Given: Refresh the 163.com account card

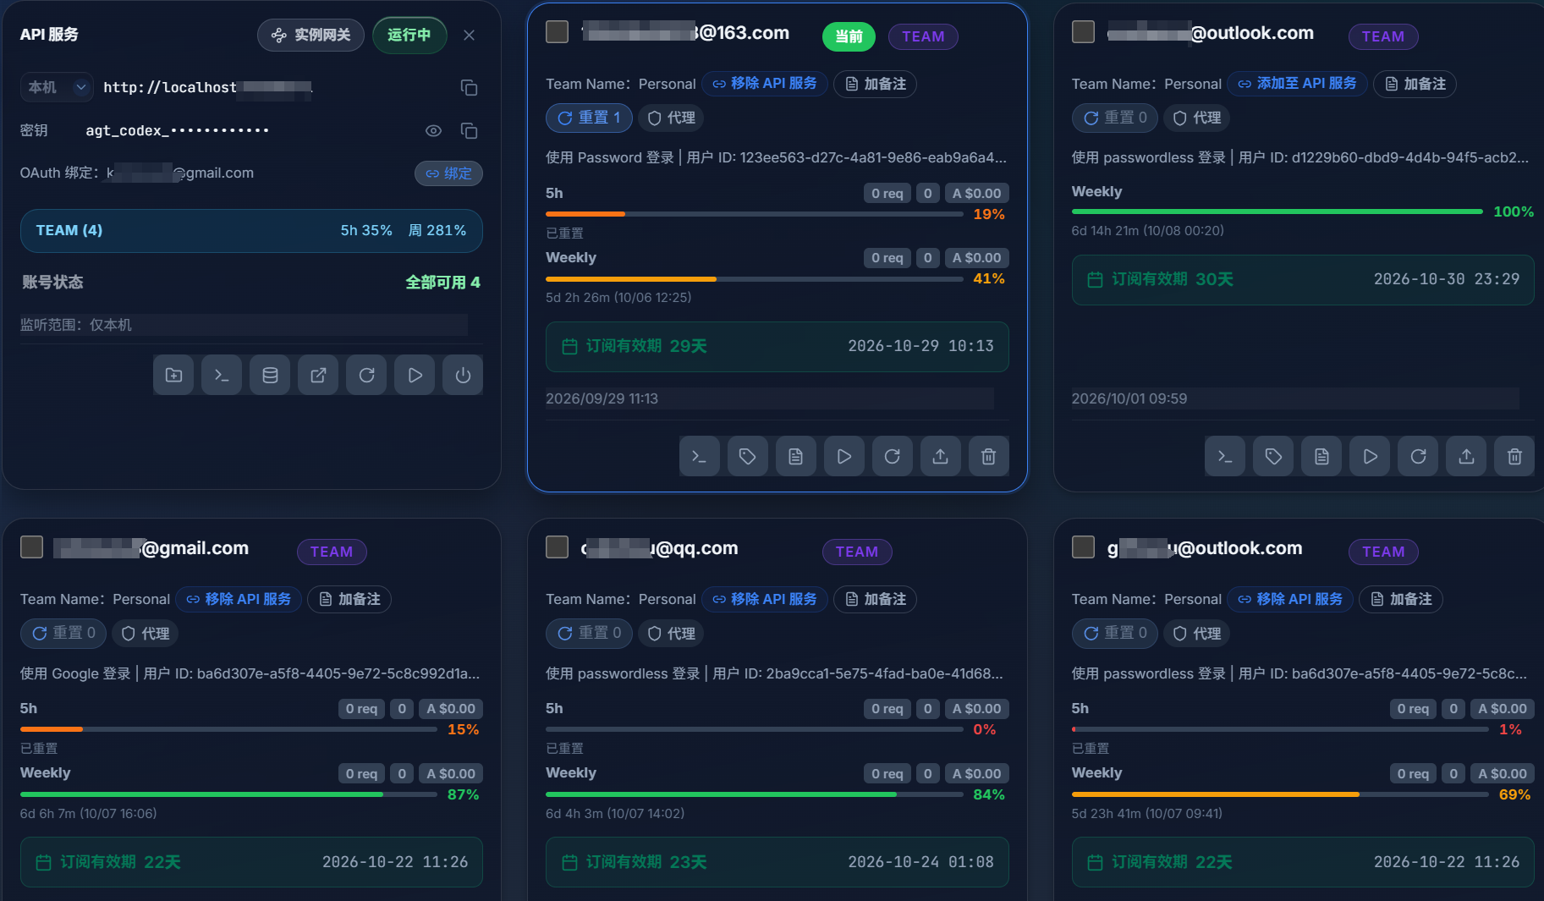Looking at the screenshot, I should [893, 456].
